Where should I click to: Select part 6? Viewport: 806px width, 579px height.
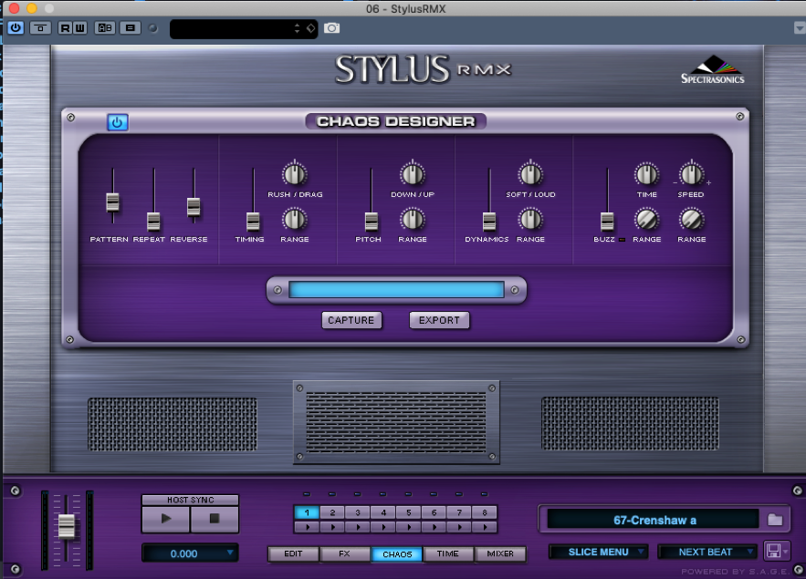coord(434,512)
